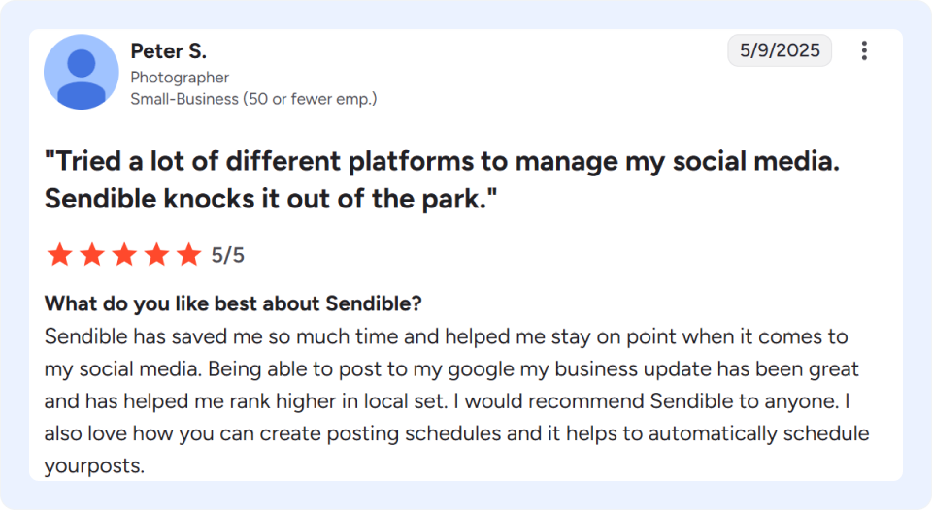The width and height of the screenshot is (932, 510).
Task: Click "What do you like best about Sendible?"
Action: (x=233, y=303)
